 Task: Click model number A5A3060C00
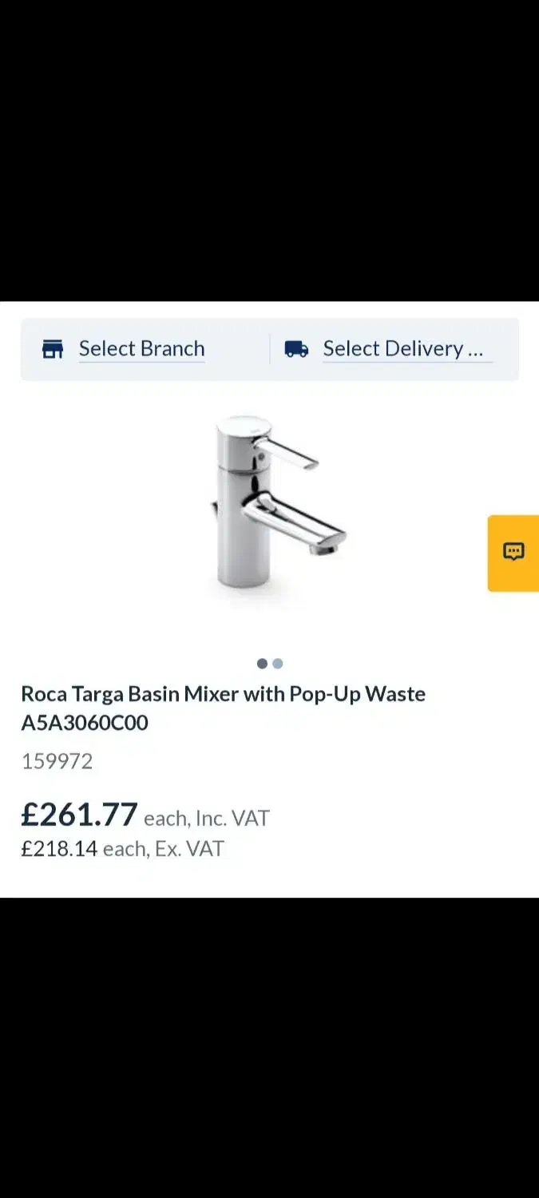tap(85, 724)
